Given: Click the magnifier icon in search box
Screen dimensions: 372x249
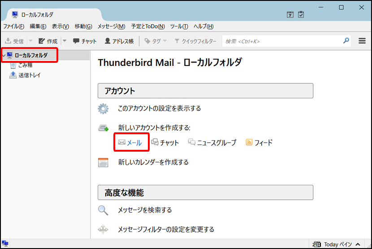Looking at the screenshot, I should tap(346, 41).
